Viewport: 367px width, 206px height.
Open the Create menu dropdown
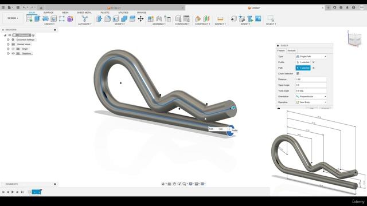49,24
